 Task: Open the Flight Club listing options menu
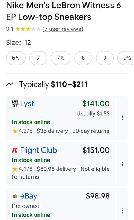(122, 164)
